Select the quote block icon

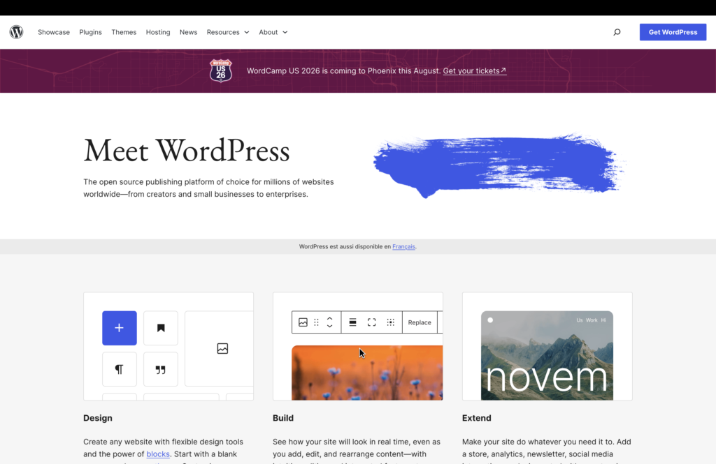click(161, 369)
